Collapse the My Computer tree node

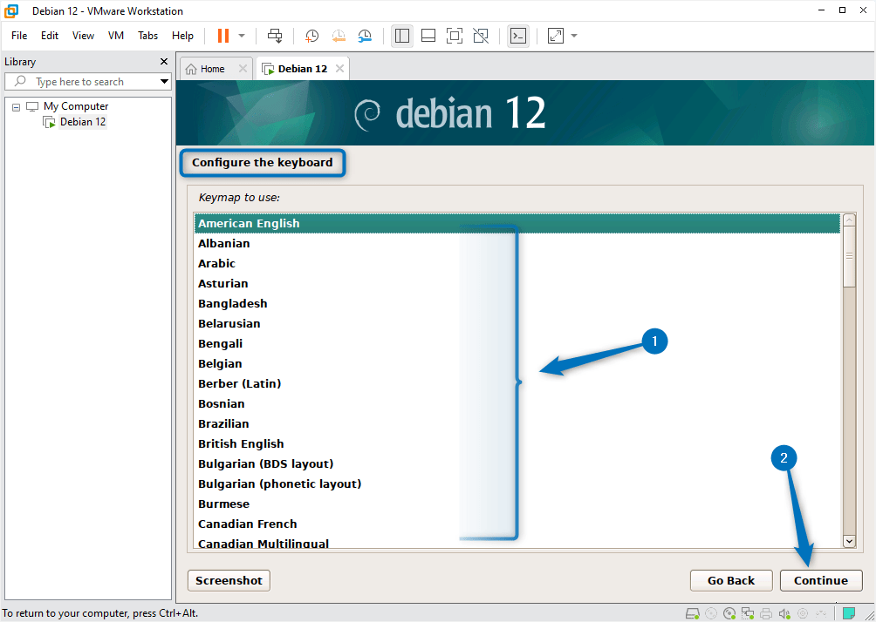[15, 105]
